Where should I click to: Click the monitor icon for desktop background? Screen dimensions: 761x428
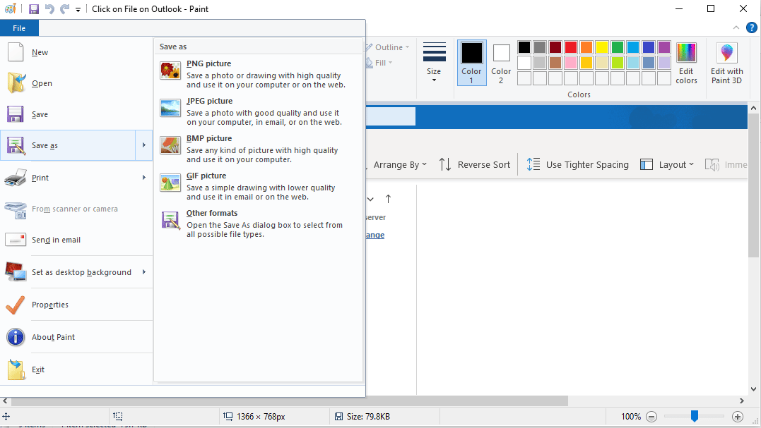(16, 271)
